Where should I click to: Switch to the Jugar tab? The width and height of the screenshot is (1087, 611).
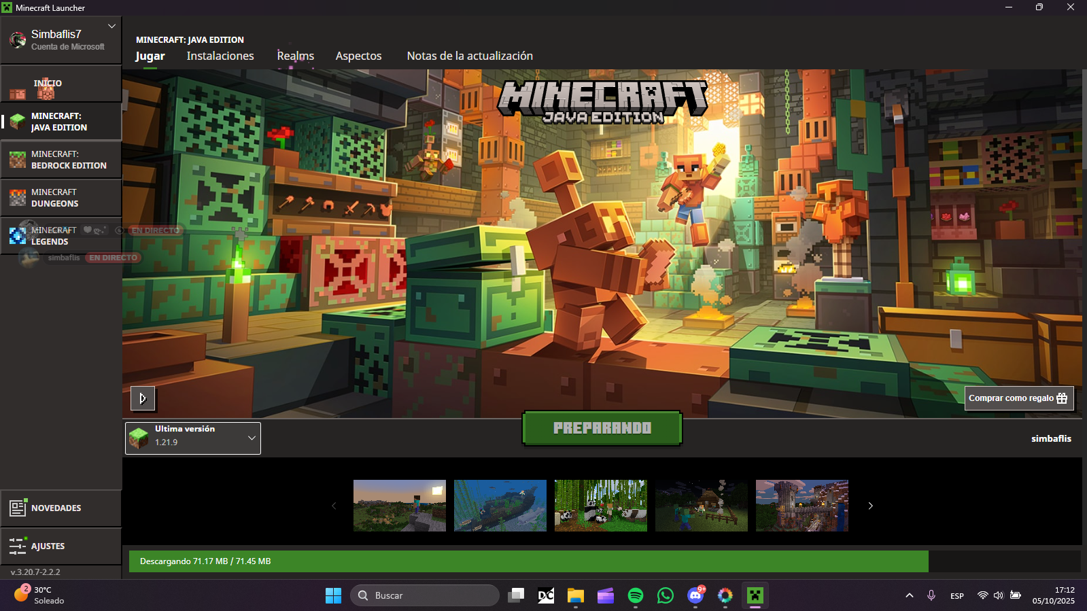(150, 56)
